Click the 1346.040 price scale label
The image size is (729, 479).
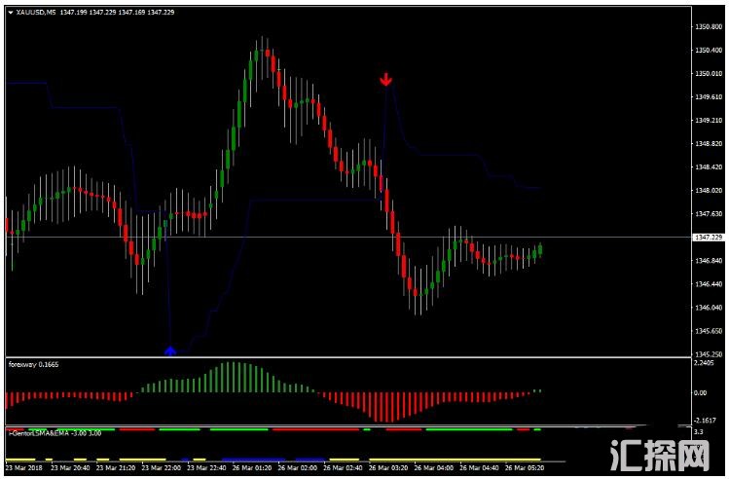[x=709, y=308]
